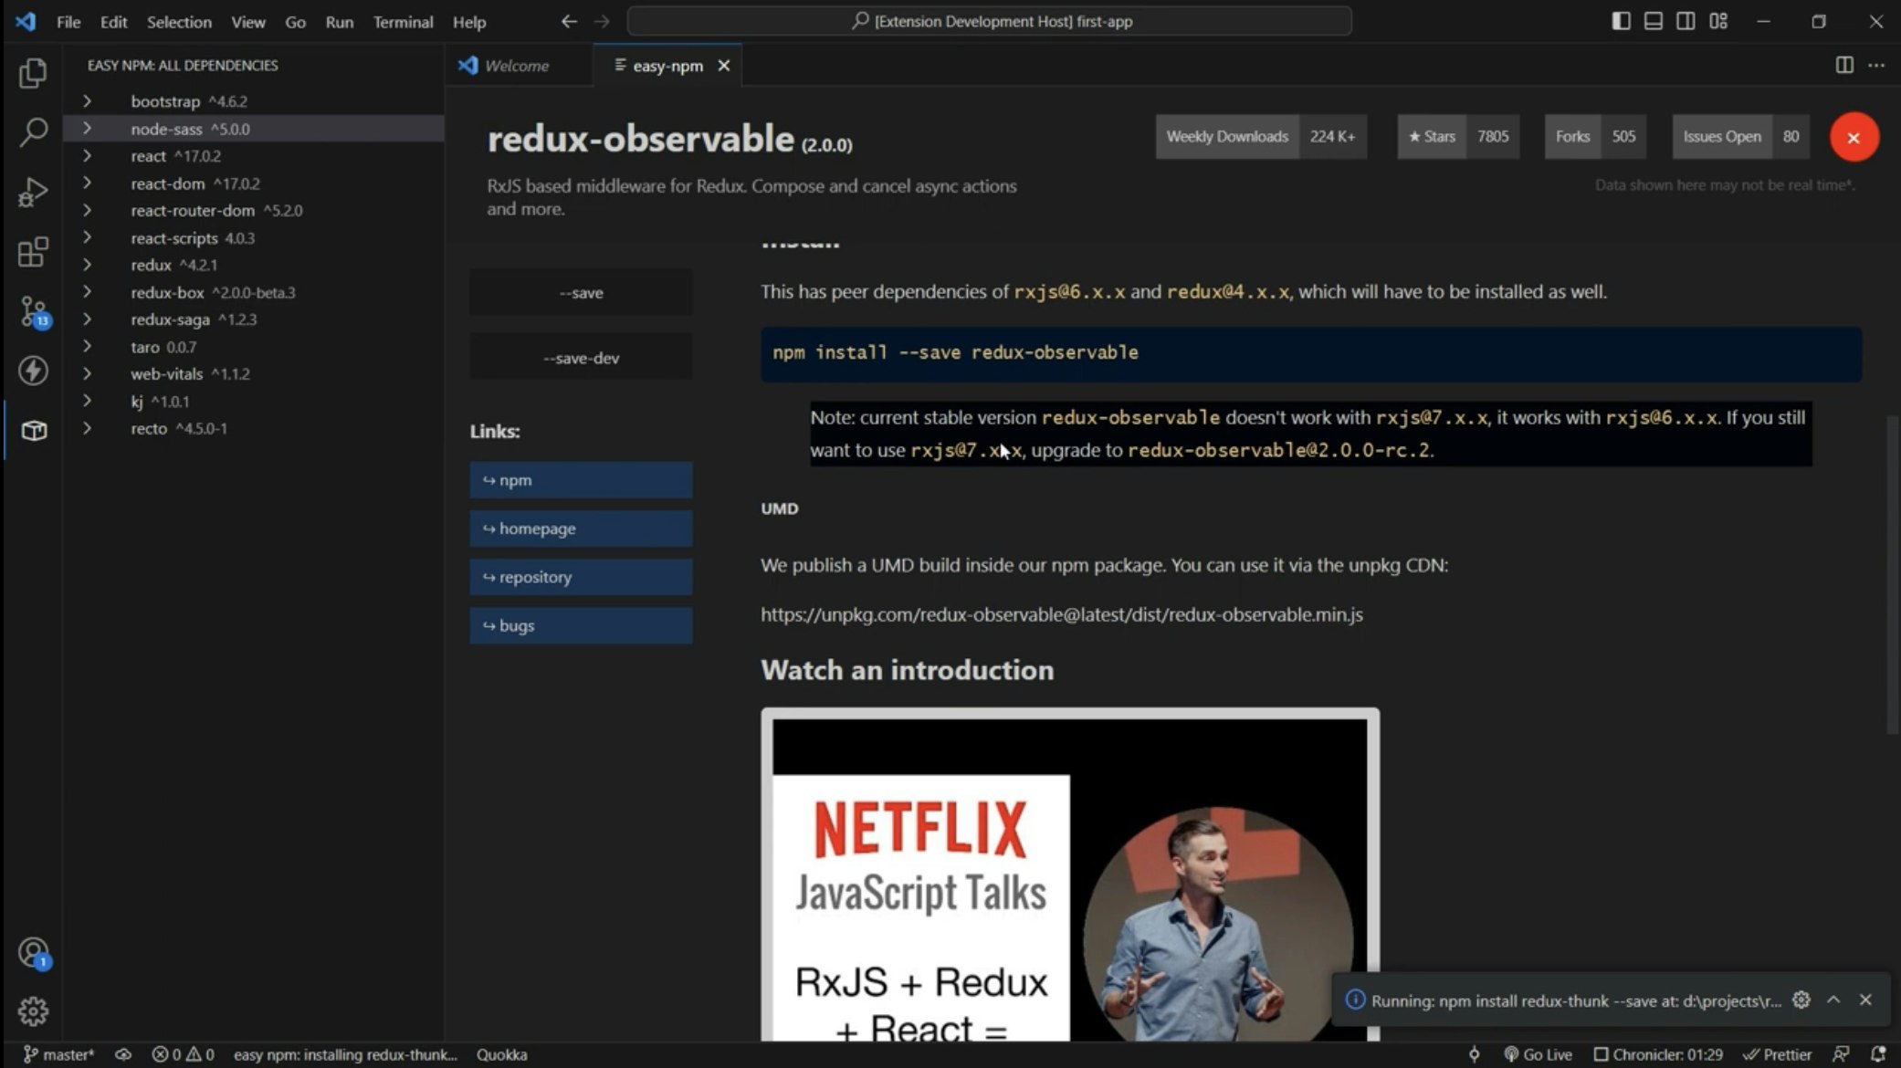Open notifications bell in status bar
The width and height of the screenshot is (1901, 1068).
(x=1878, y=1054)
